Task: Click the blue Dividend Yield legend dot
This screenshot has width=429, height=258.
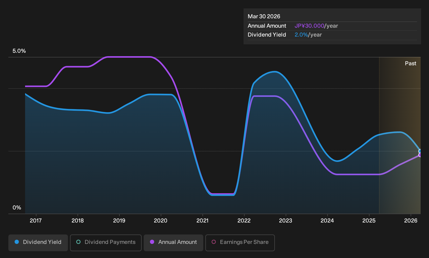Action: coord(17,242)
